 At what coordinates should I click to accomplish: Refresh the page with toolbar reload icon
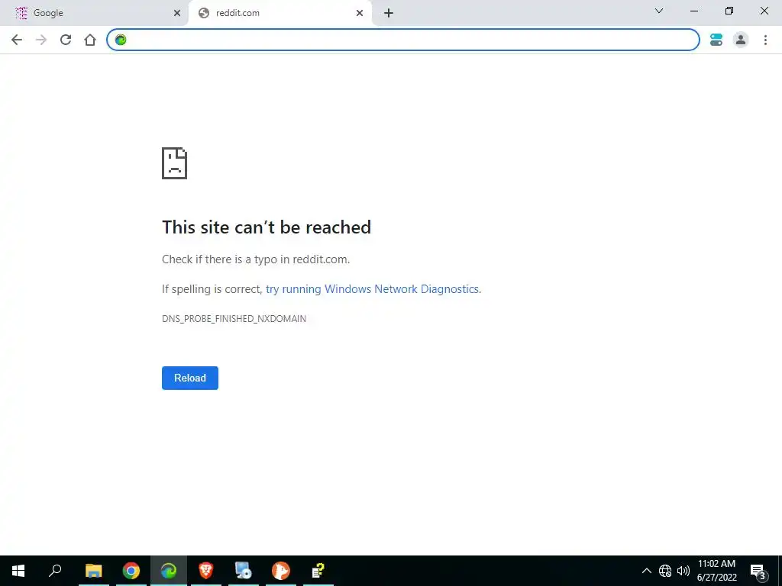coord(66,40)
